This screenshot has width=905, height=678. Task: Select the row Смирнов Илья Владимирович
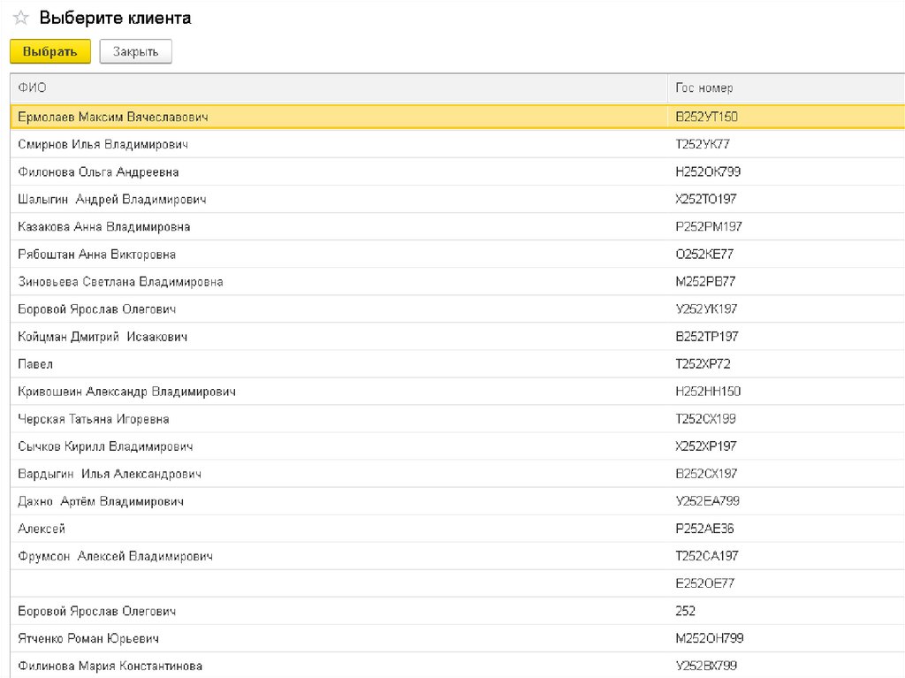click(103, 144)
